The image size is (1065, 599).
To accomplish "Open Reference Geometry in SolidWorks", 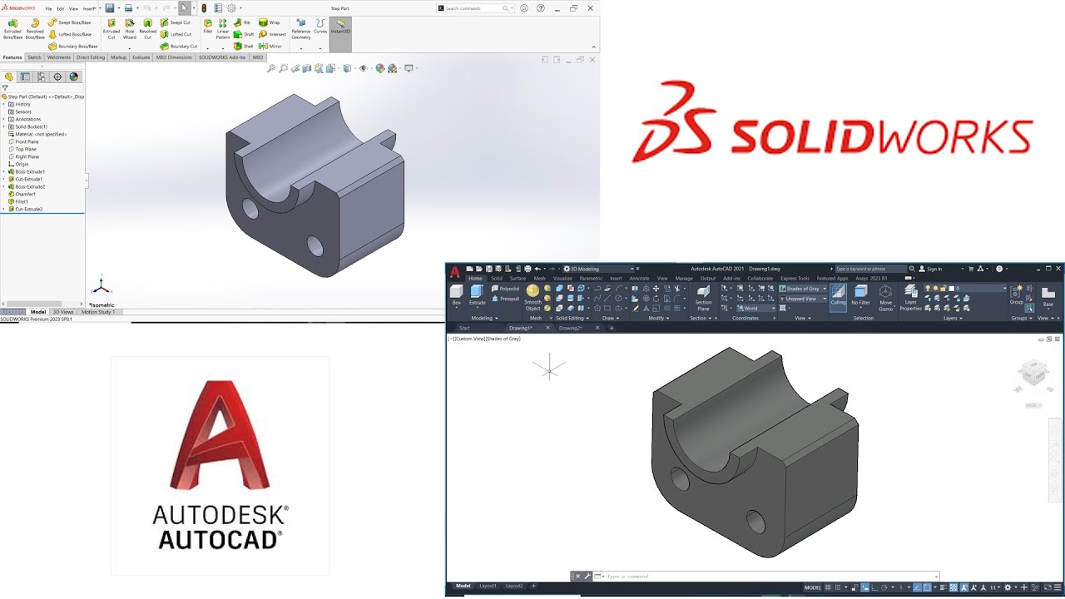I will pos(301,29).
